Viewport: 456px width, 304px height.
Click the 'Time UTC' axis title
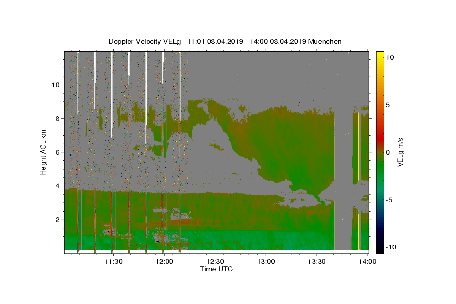click(x=216, y=269)
